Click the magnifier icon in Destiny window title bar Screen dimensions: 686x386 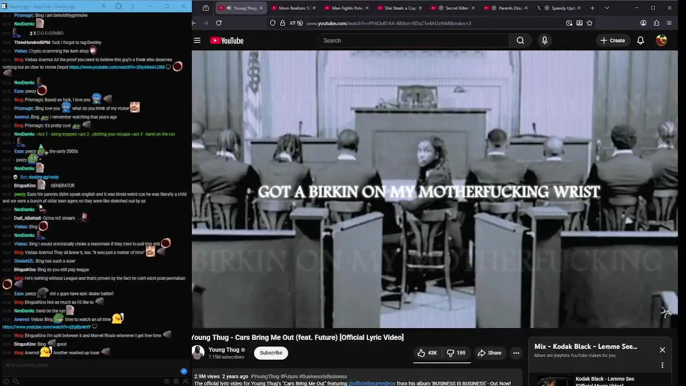click(x=103, y=6)
